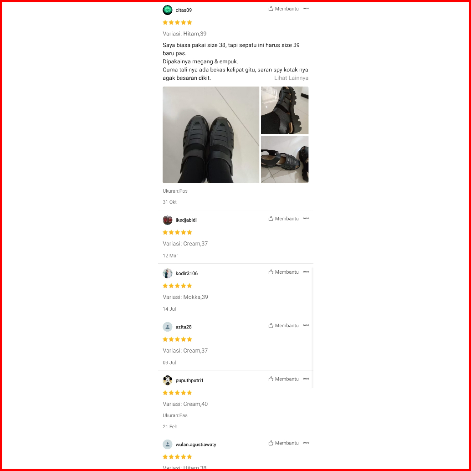The height and width of the screenshot is (471, 471).
Task: Visit the kodir3106 username link
Action: coord(187,273)
